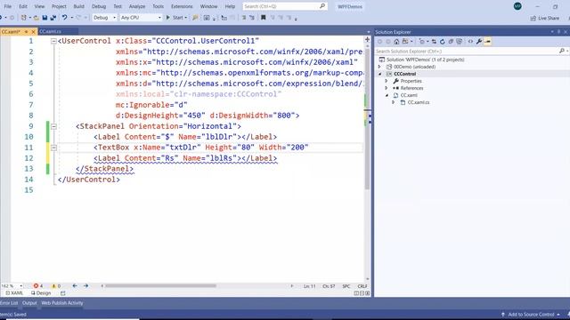Expand the References node arrow
Viewport: 570px width, 320px height.
[387, 88]
